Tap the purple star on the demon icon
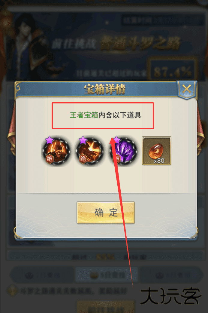The image size is (208, 313). [49, 140]
